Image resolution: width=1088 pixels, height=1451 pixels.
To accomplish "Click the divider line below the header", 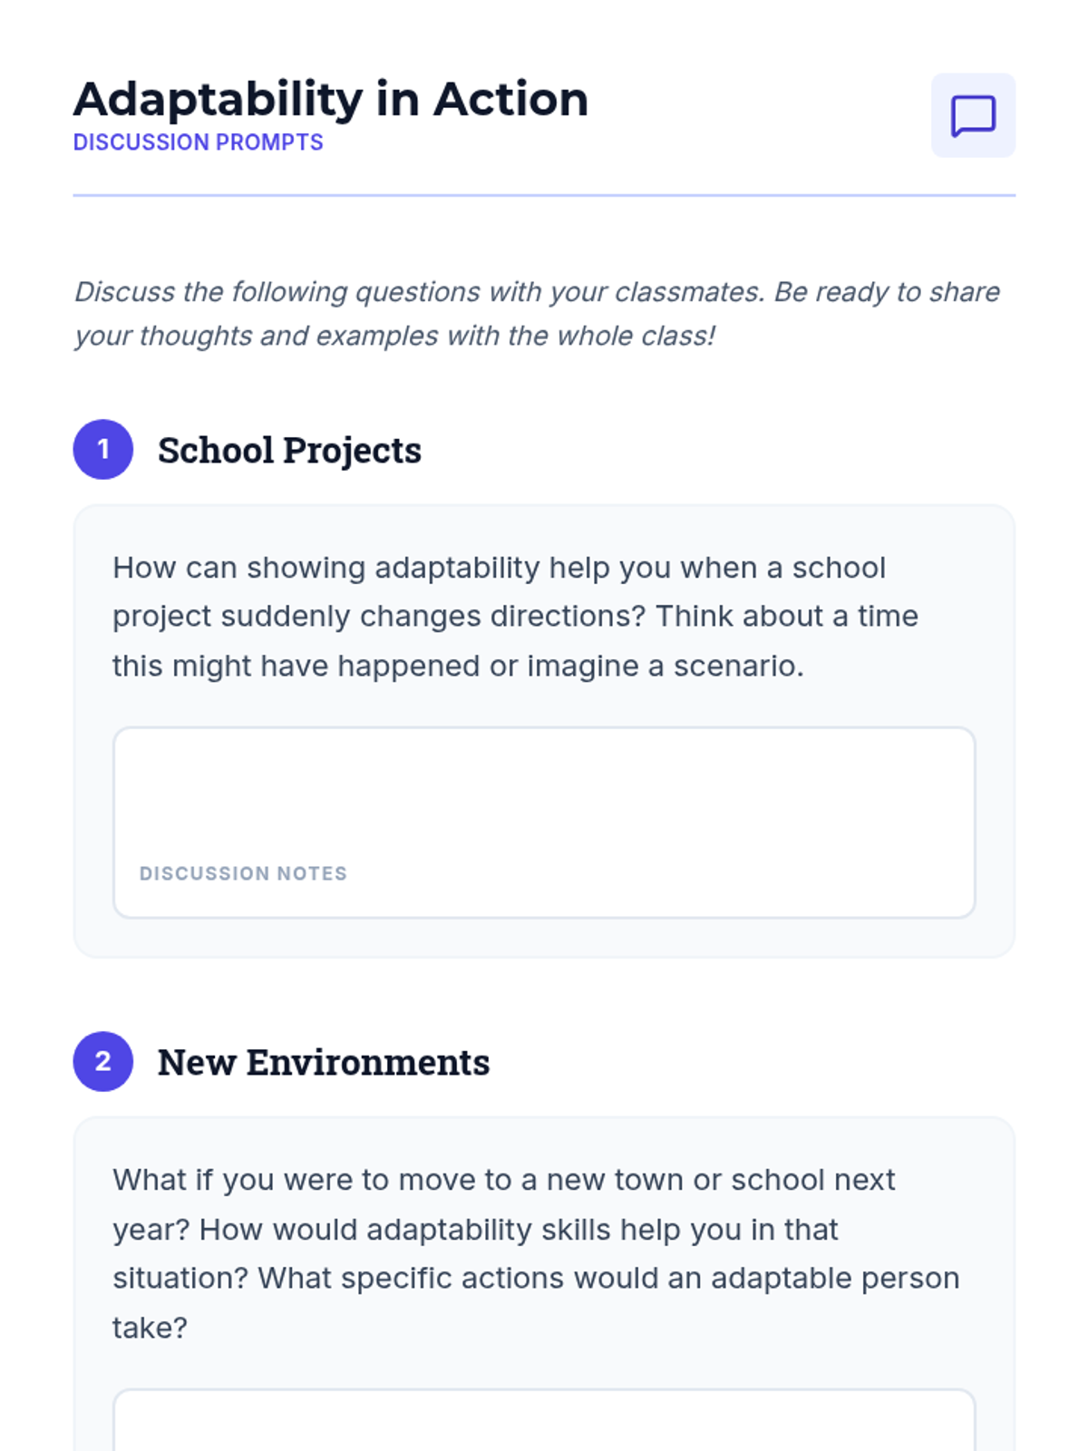I will (544, 195).
